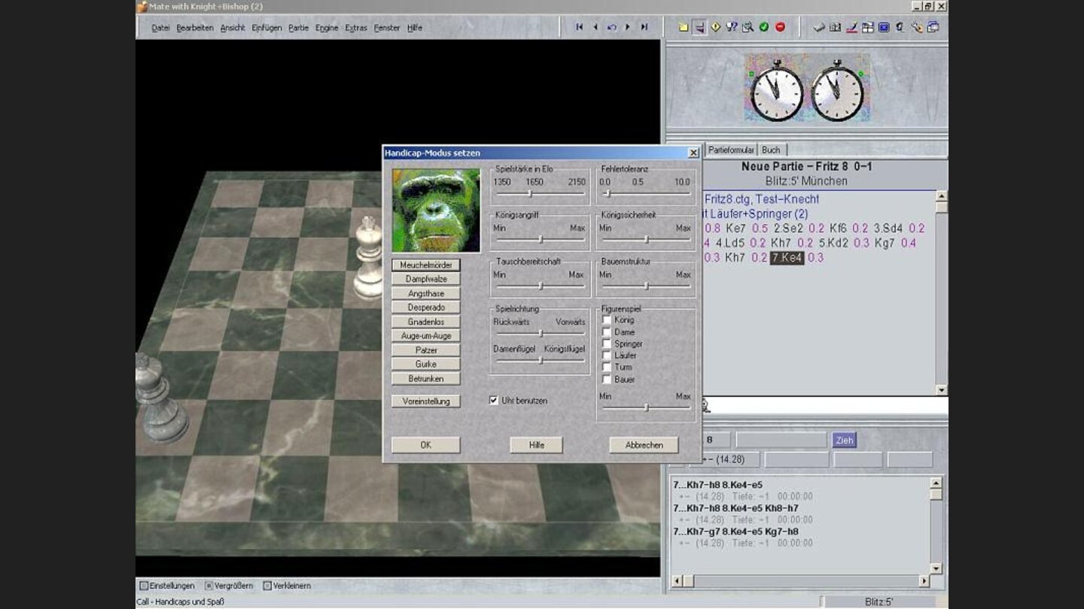The width and height of the screenshot is (1084, 609).
Task: Enable the König checkbox under Figurenspiel
Action: pos(607,320)
